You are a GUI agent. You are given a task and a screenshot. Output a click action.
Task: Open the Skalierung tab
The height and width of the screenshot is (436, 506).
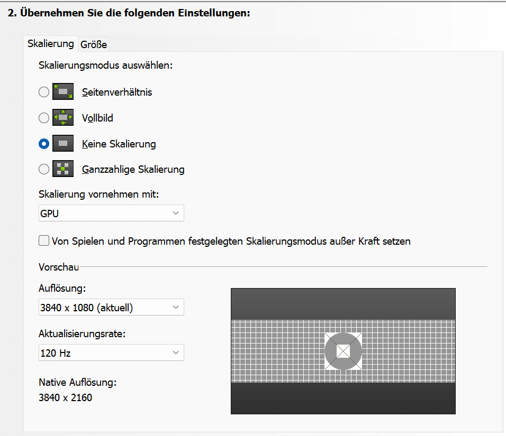[51, 43]
